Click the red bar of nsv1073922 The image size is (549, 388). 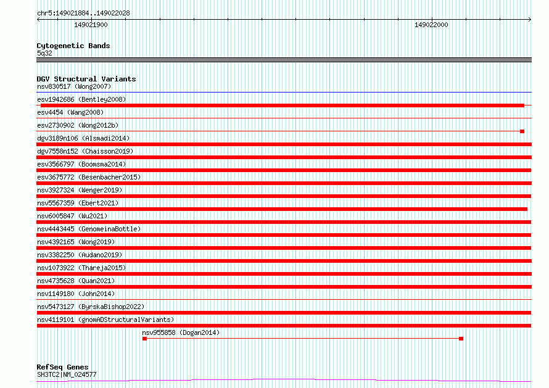point(284,274)
